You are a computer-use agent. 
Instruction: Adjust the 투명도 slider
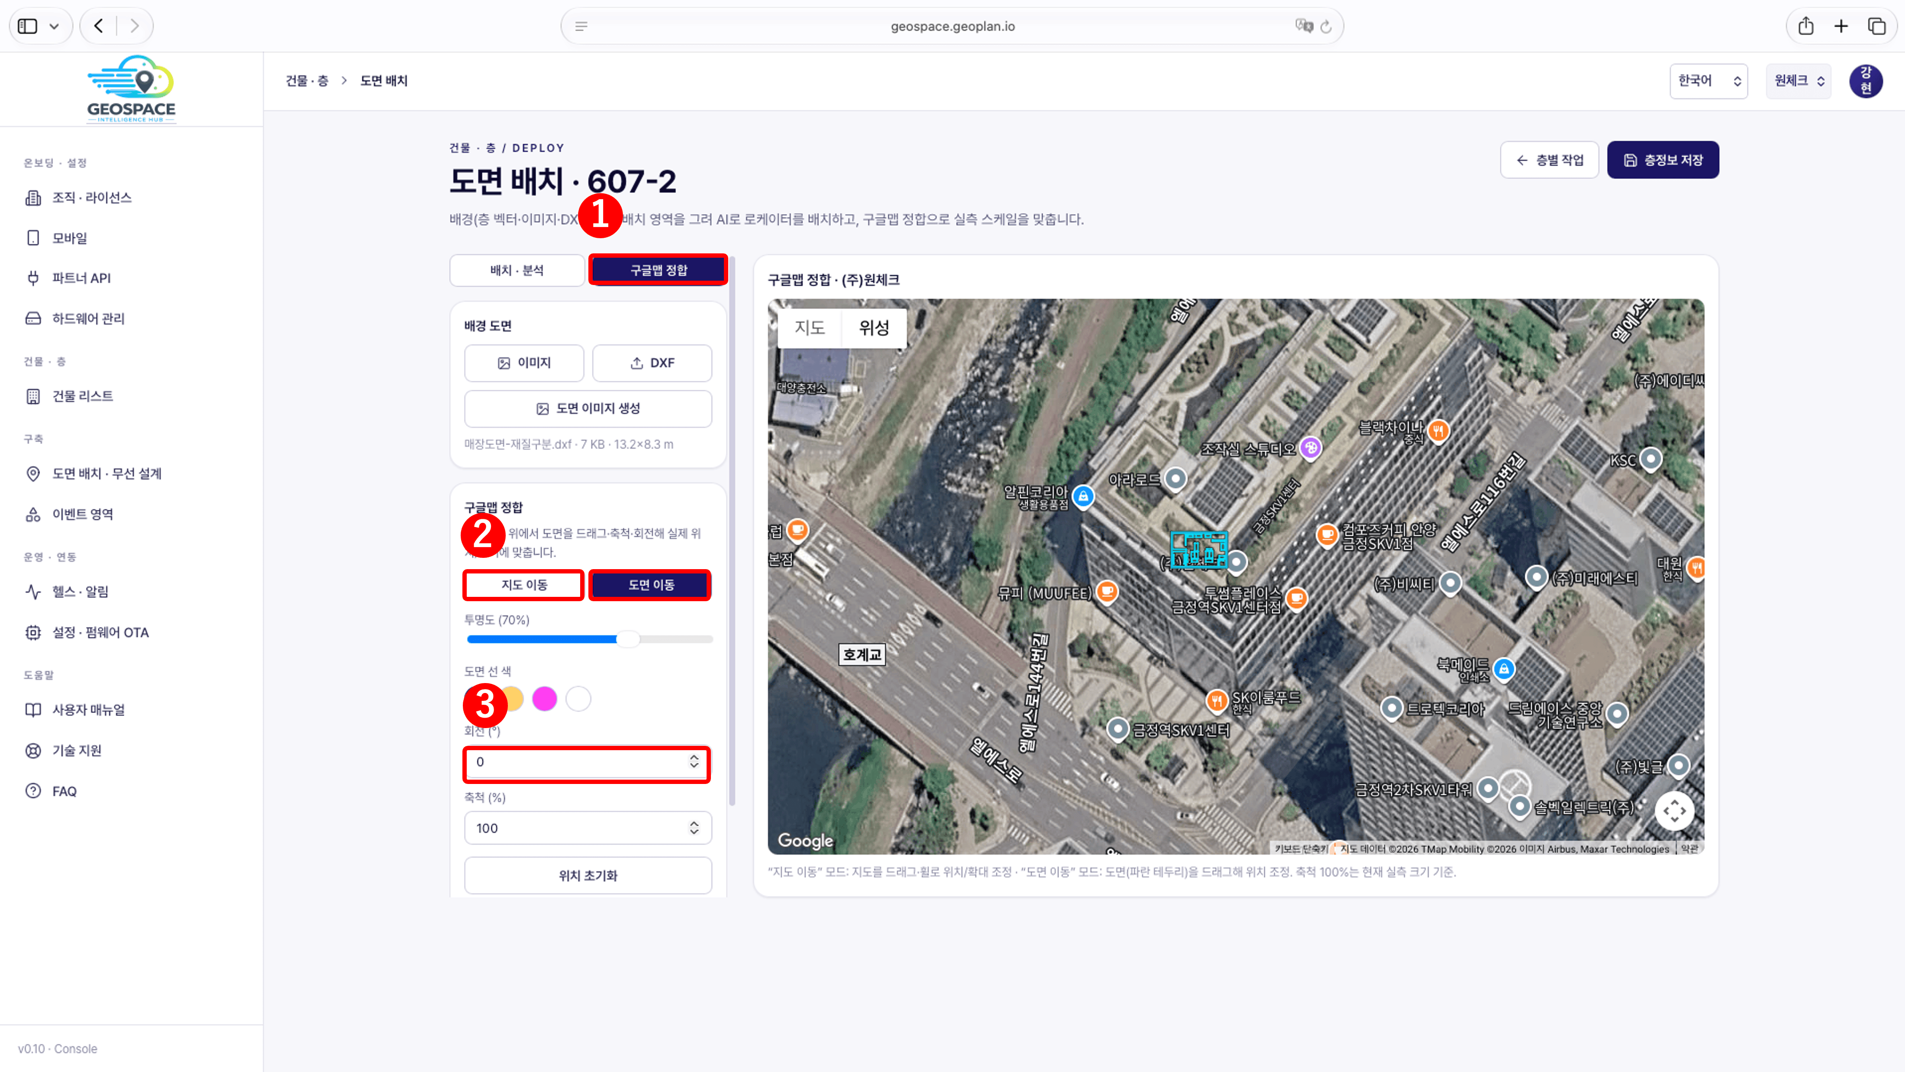coord(589,639)
